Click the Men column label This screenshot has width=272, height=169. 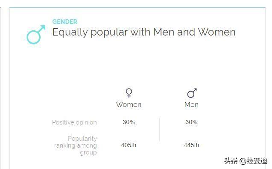[x=191, y=104]
